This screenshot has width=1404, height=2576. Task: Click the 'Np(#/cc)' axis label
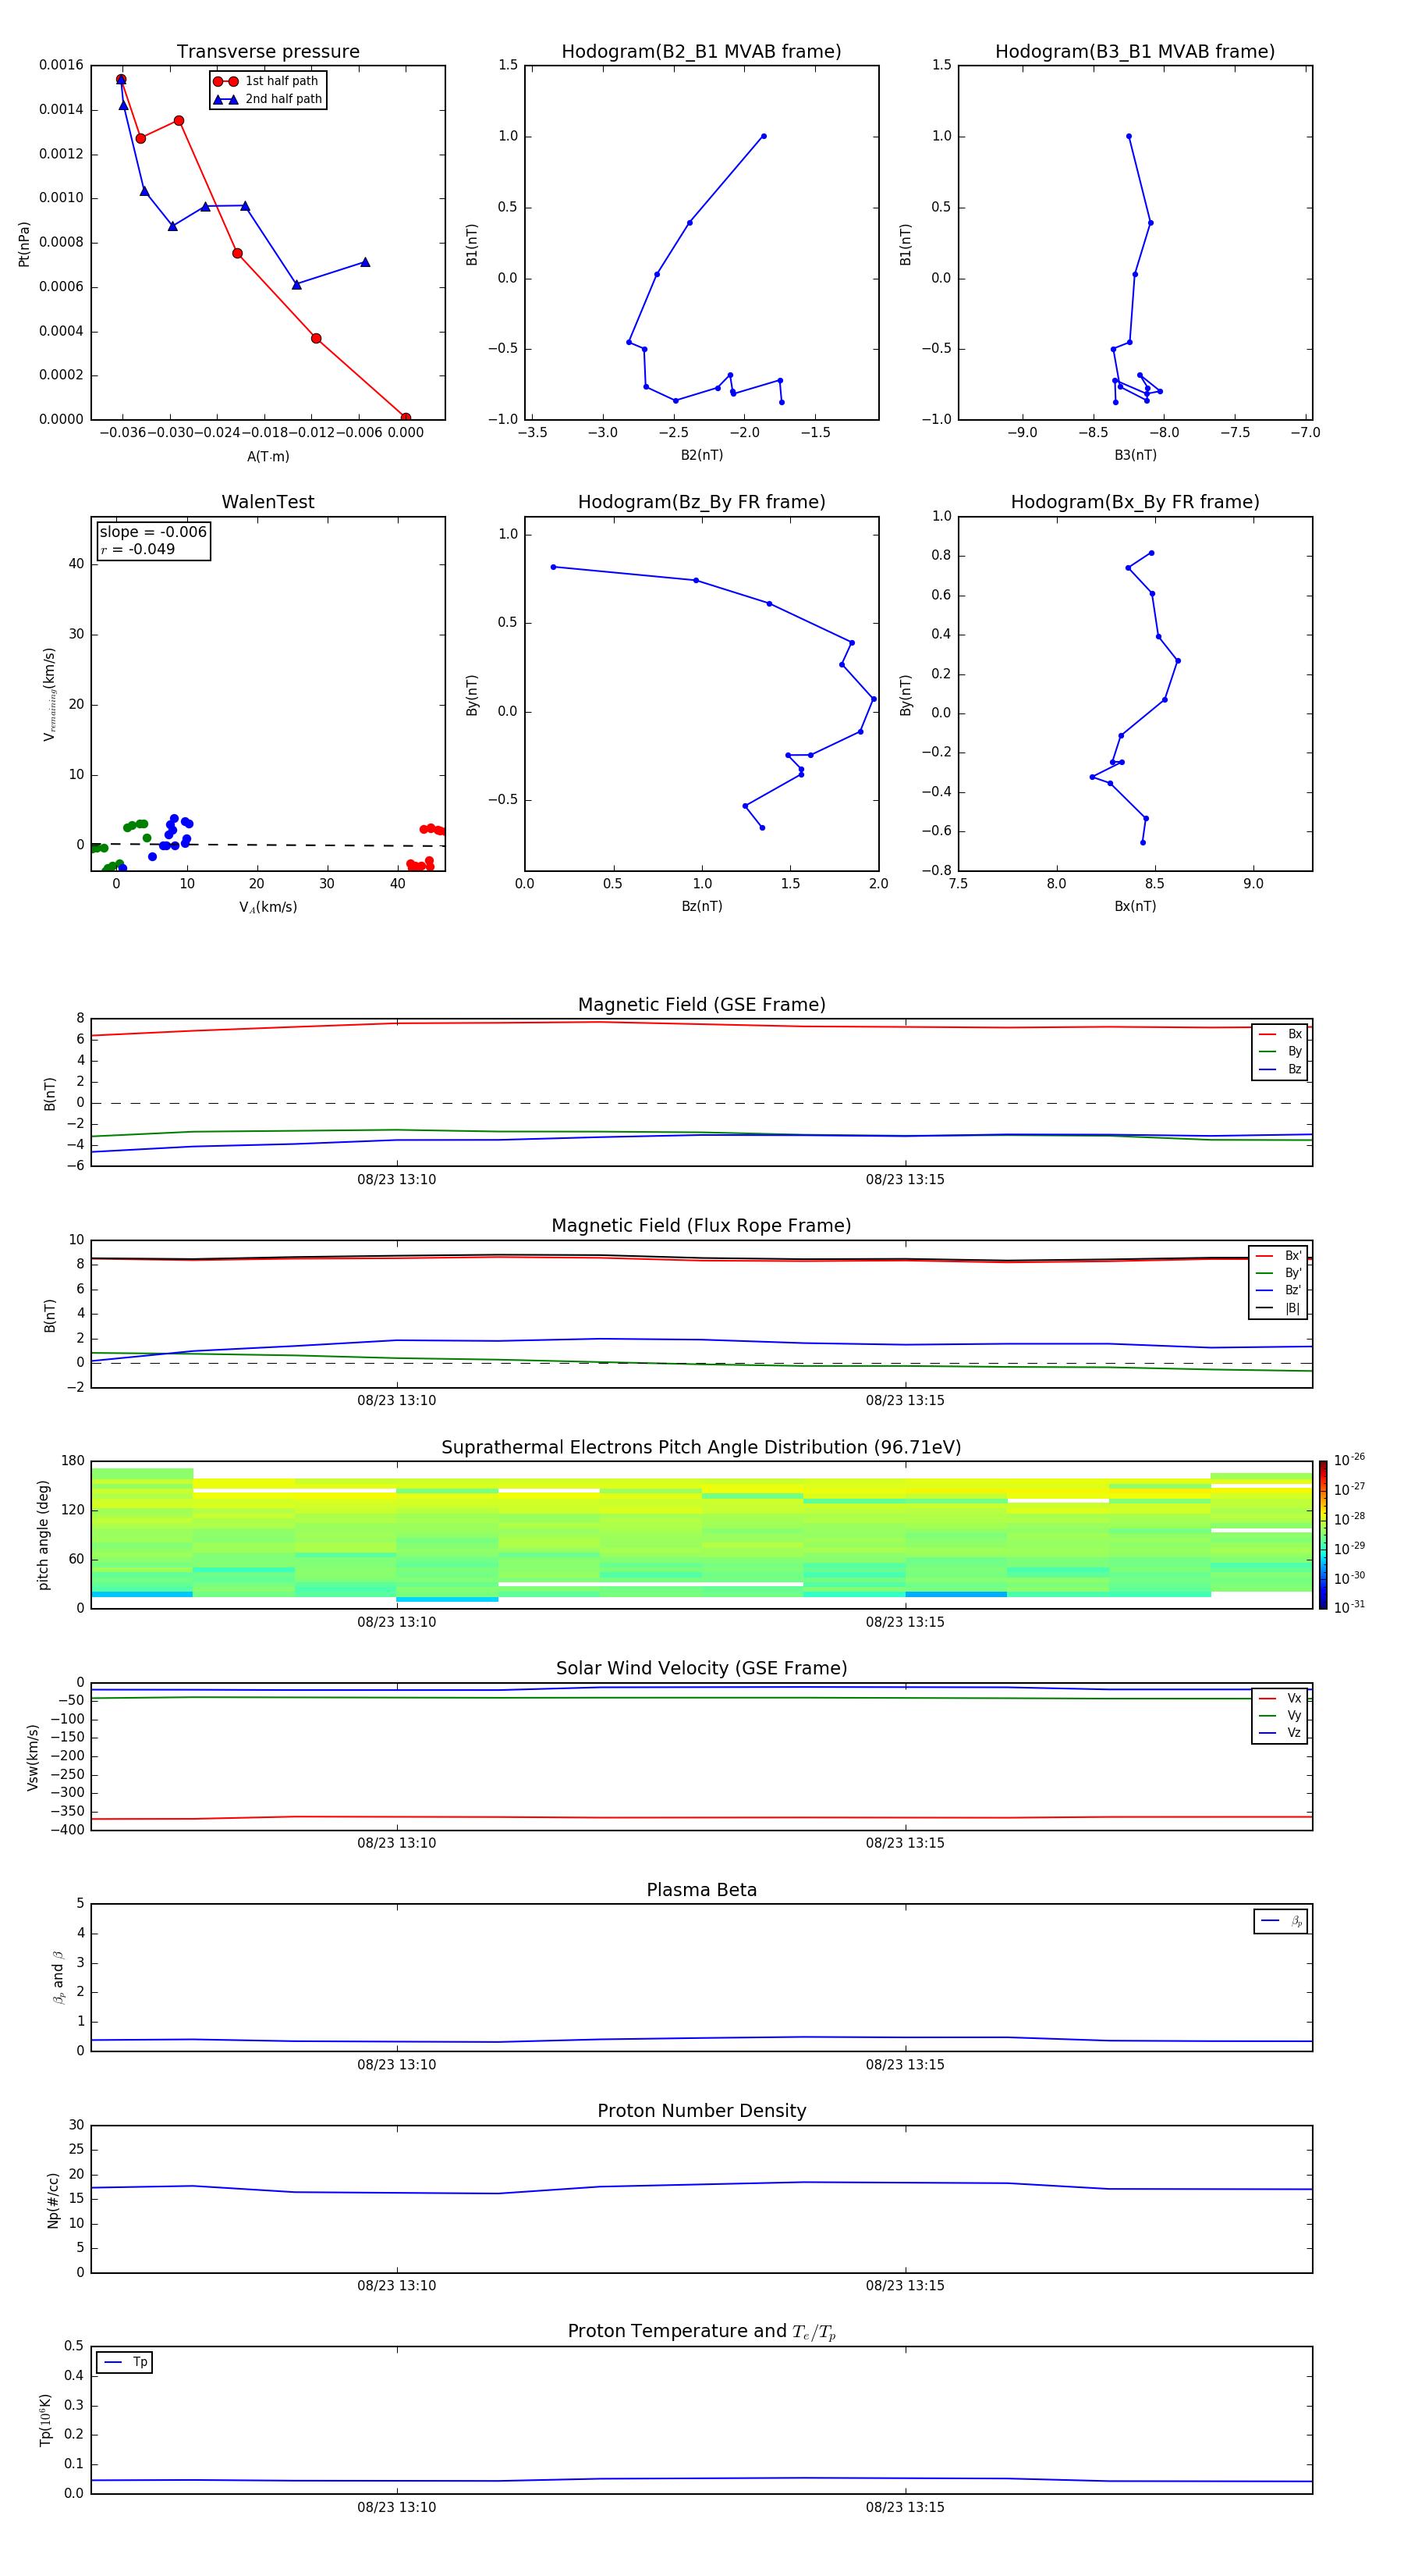pyautogui.click(x=53, y=2200)
